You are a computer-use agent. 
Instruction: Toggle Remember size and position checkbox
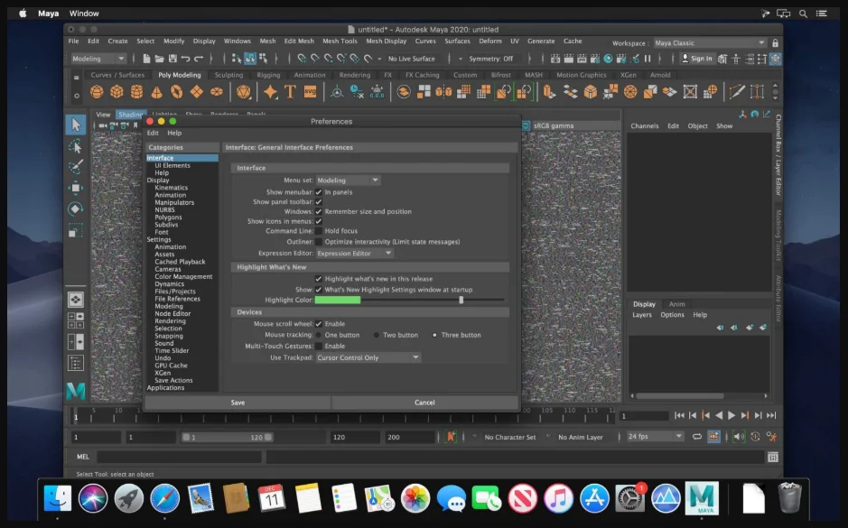319,212
